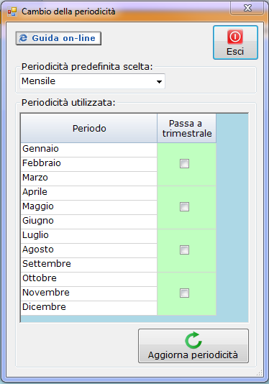The width and height of the screenshot is (269, 384).
Task: Close the Cambio della periodicità window
Action: click(x=247, y=9)
